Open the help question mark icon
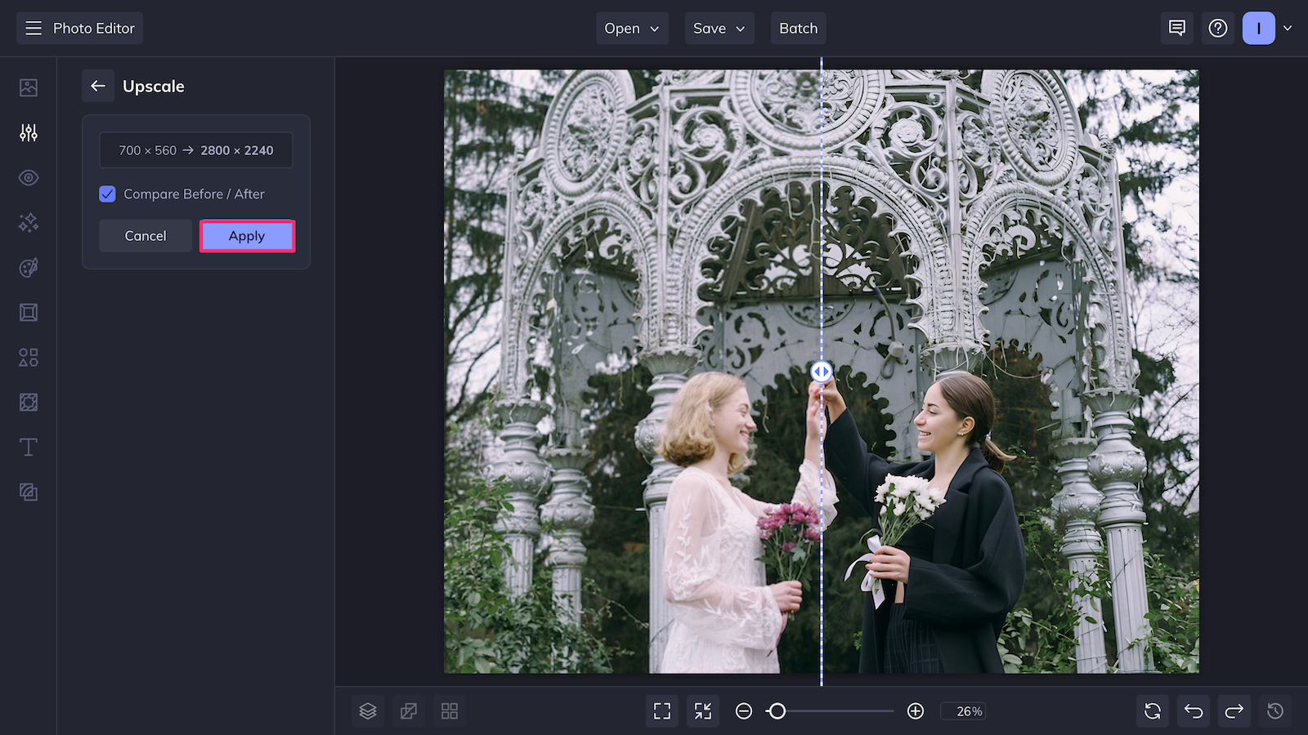Screen dimensions: 1308x735 [1218, 28]
